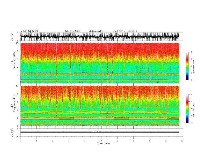
Task: Select the "start UT = 18:50:0" header text
Action: (125, 31)
